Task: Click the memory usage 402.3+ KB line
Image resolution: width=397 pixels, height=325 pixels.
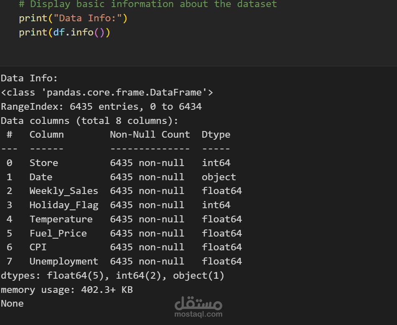Action: tap(67, 290)
